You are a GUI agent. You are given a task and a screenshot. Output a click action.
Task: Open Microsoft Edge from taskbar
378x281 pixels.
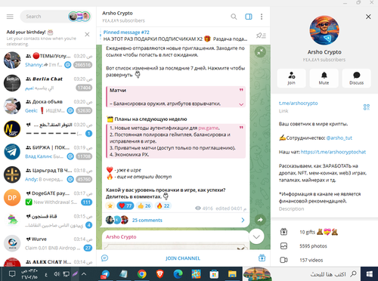178,274
